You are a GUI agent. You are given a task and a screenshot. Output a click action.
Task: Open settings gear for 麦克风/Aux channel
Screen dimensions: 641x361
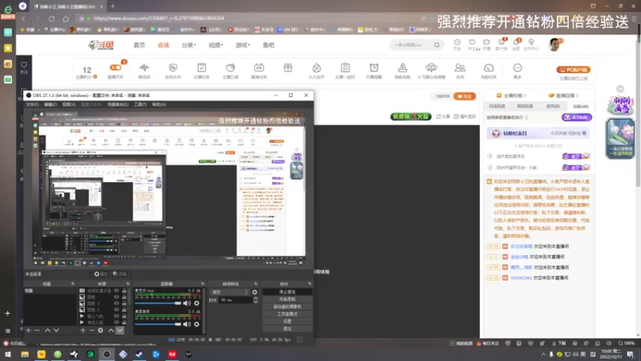click(x=196, y=303)
